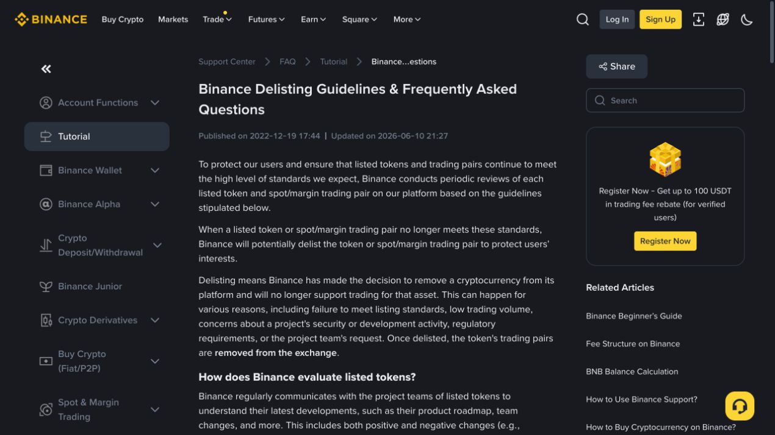This screenshot has height=435, width=775.
Task: Click the download app icon
Action: click(699, 19)
